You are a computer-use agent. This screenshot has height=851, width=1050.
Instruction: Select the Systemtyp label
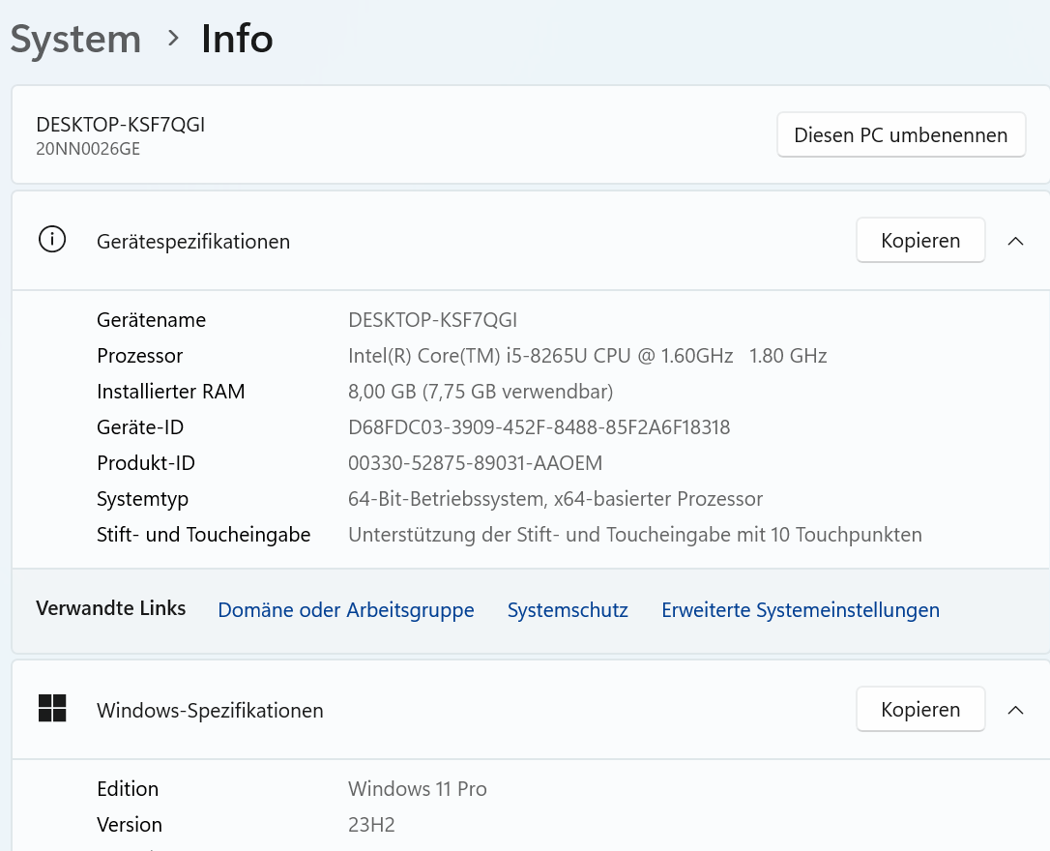(143, 500)
